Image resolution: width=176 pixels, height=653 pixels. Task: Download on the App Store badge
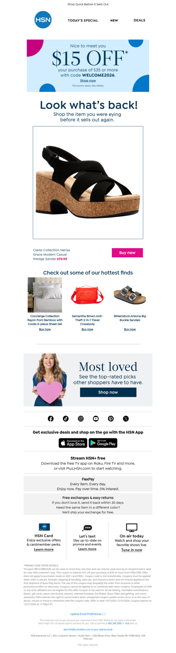tap(73, 443)
